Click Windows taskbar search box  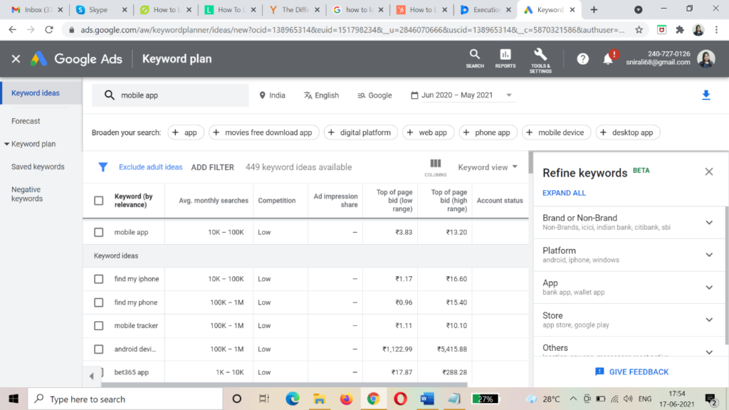[x=125, y=399]
